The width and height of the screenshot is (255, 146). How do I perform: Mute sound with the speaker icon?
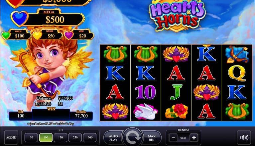coord(244,138)
